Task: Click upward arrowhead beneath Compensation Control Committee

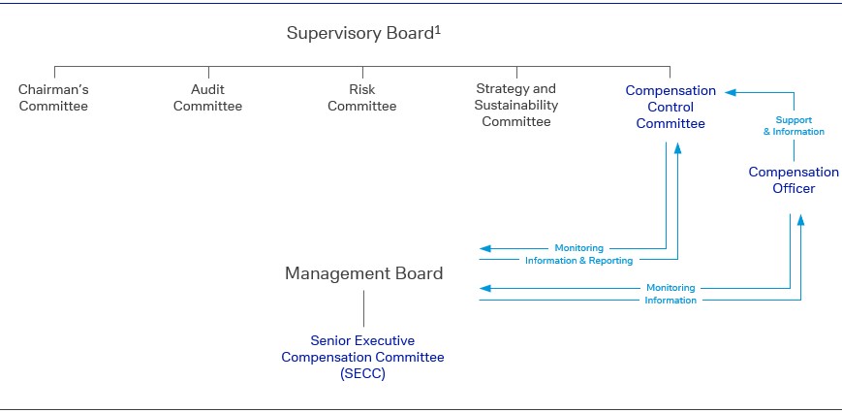Action: pyautogui.click(x=677, y=148)
